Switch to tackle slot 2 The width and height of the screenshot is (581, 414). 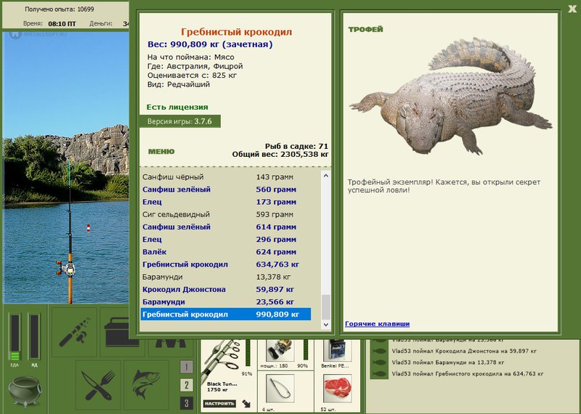pyautogui.click(x=187, y=385)
